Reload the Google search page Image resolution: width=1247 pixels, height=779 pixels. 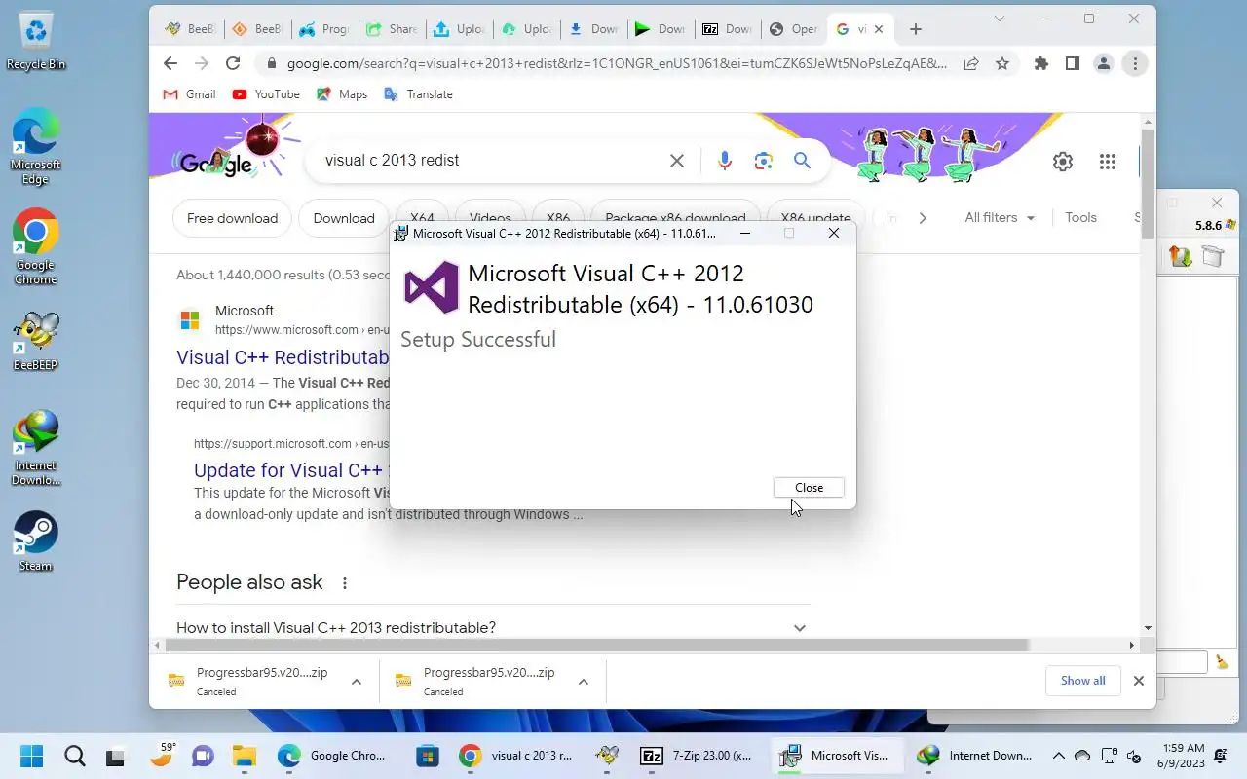[233, 63]
